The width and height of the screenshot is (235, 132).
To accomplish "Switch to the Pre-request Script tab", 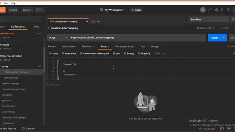I will click(x=124, y=47).
